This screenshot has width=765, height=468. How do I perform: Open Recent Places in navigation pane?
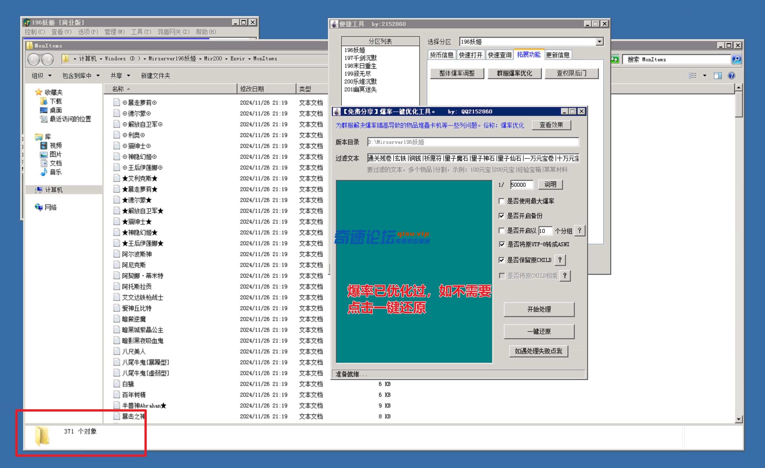[66, 119]
